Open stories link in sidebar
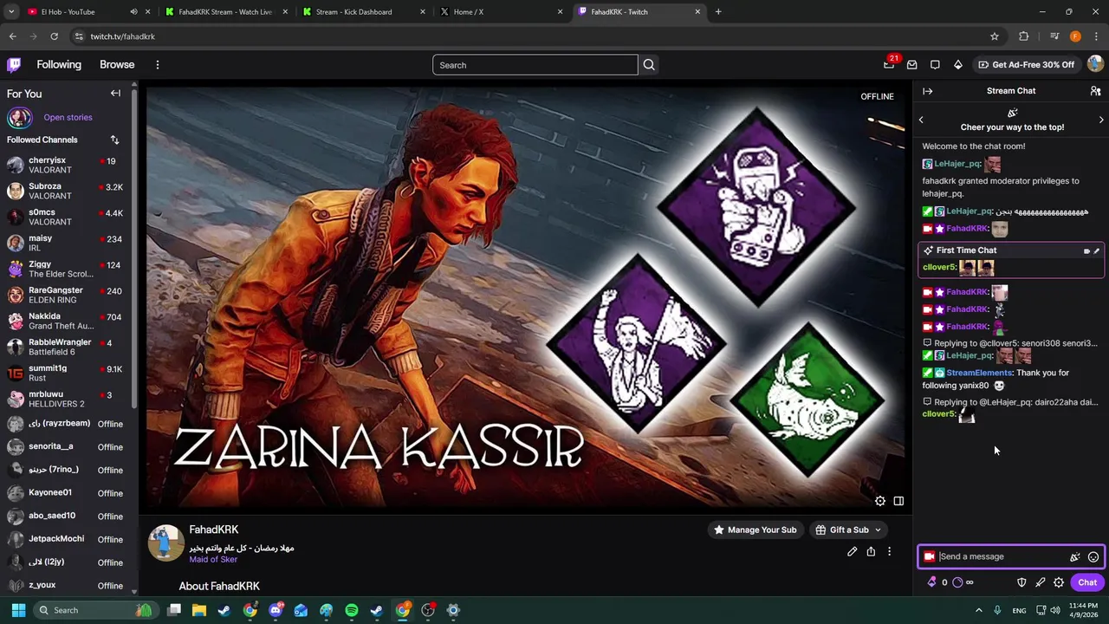The width and height of the screenshot is (1109, 624). (68, 118)
